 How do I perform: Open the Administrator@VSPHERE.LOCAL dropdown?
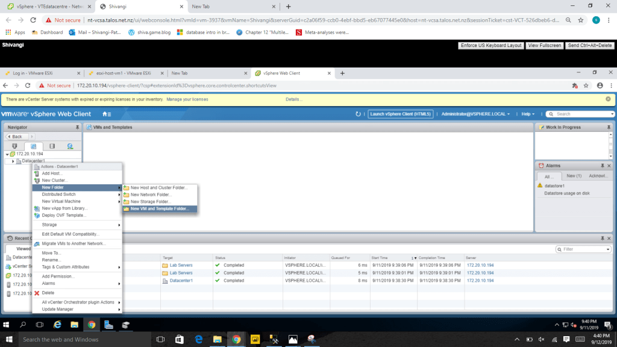pyautogui.click(x=476, y=114)
